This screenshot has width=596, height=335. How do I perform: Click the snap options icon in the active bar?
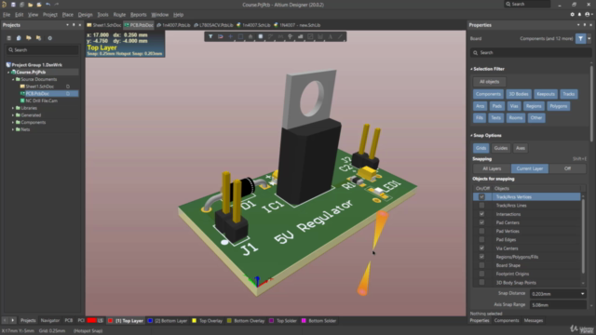221,36
